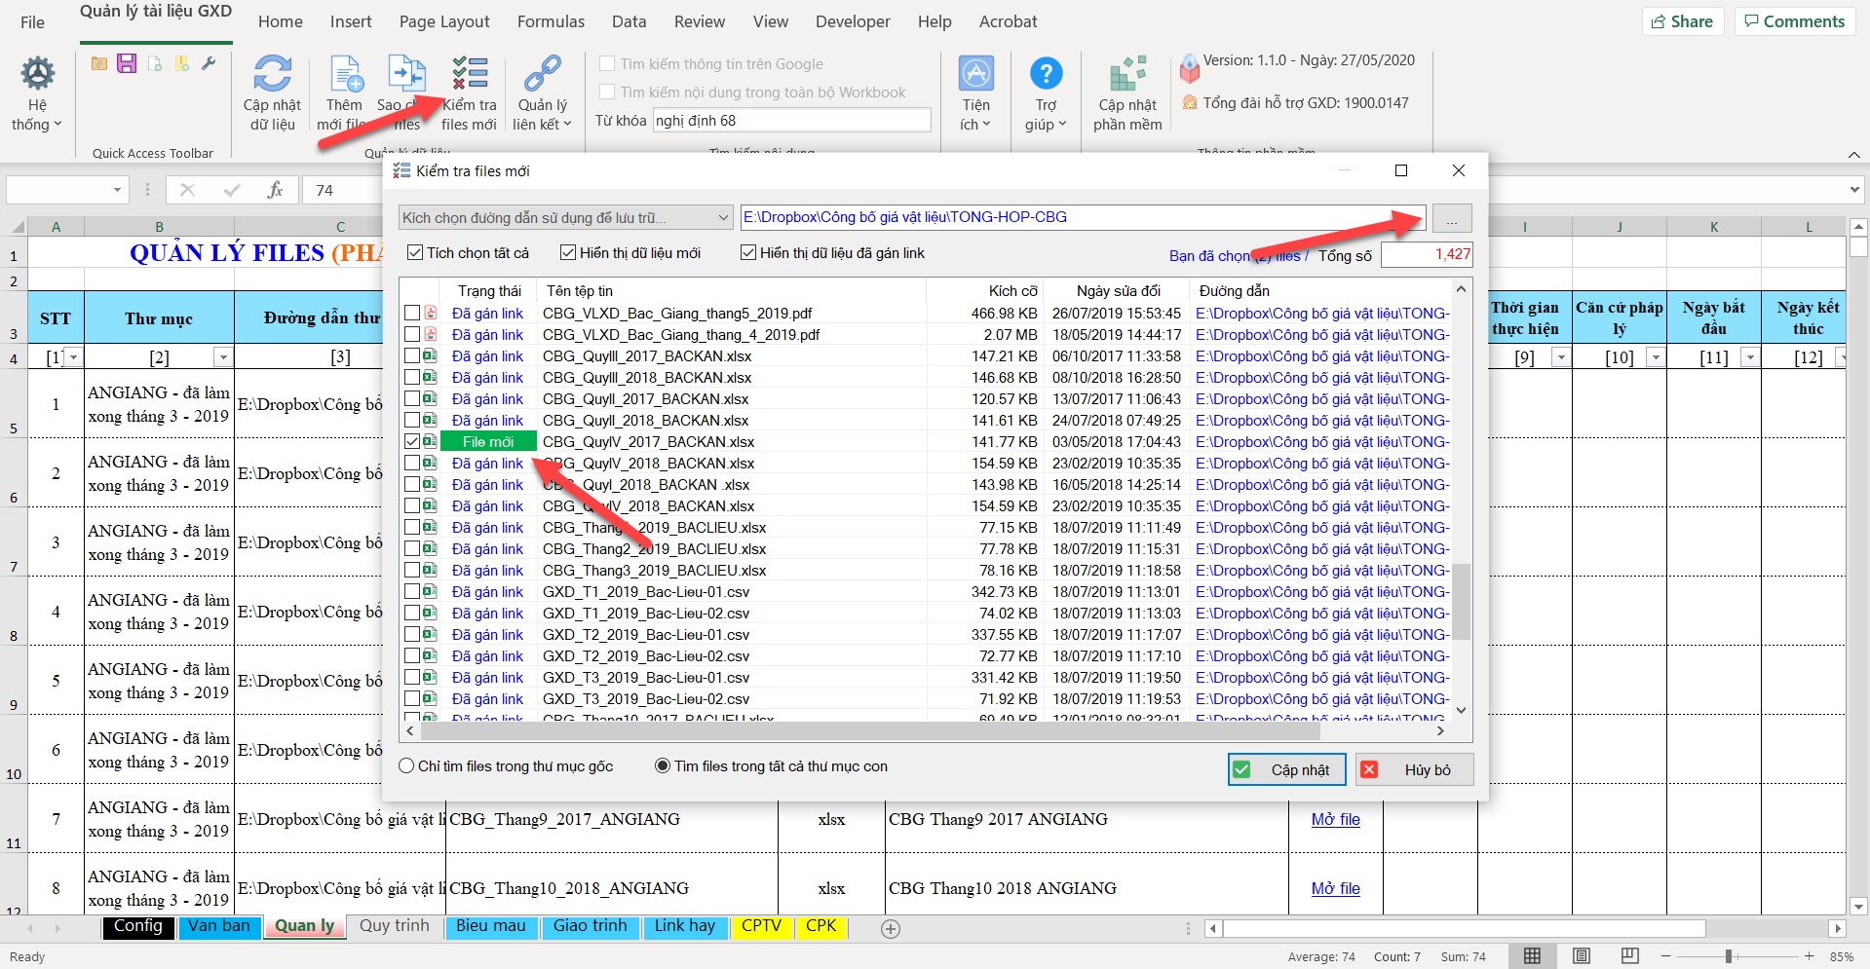Click the Hệ thống gear icon
Screen dimensions: 1870x969
[38, 75]
